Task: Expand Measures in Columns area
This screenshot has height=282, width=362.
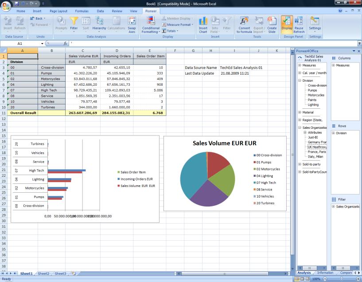Action: [333, 65]
